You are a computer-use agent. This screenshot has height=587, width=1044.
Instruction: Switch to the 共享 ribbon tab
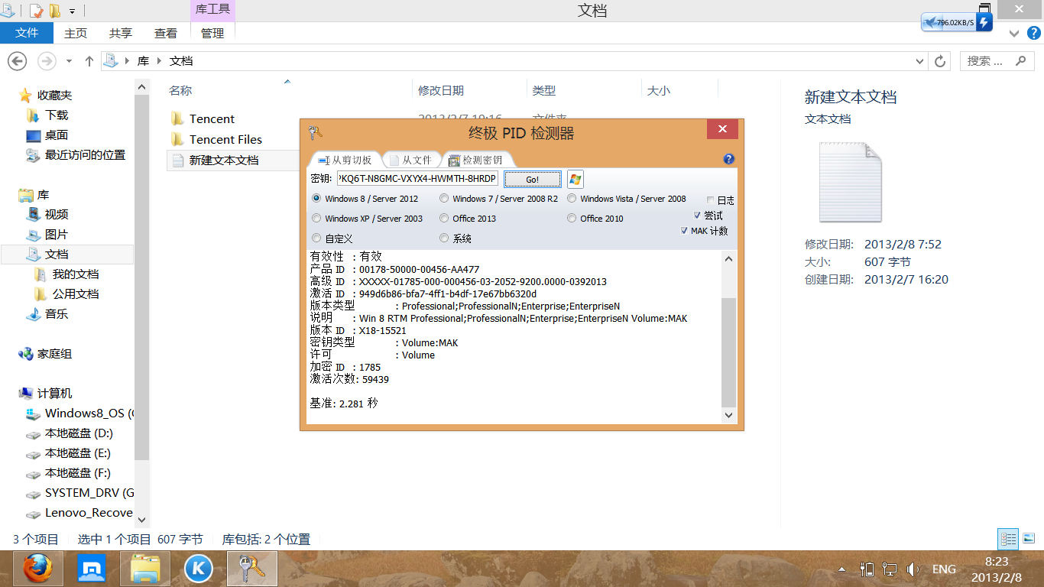[x=121, y=33]
